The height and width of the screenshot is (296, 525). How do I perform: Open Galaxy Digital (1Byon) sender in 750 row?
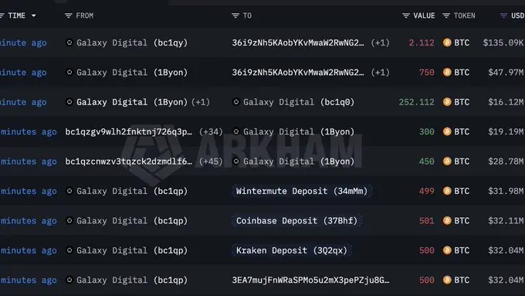click(132, 73)
